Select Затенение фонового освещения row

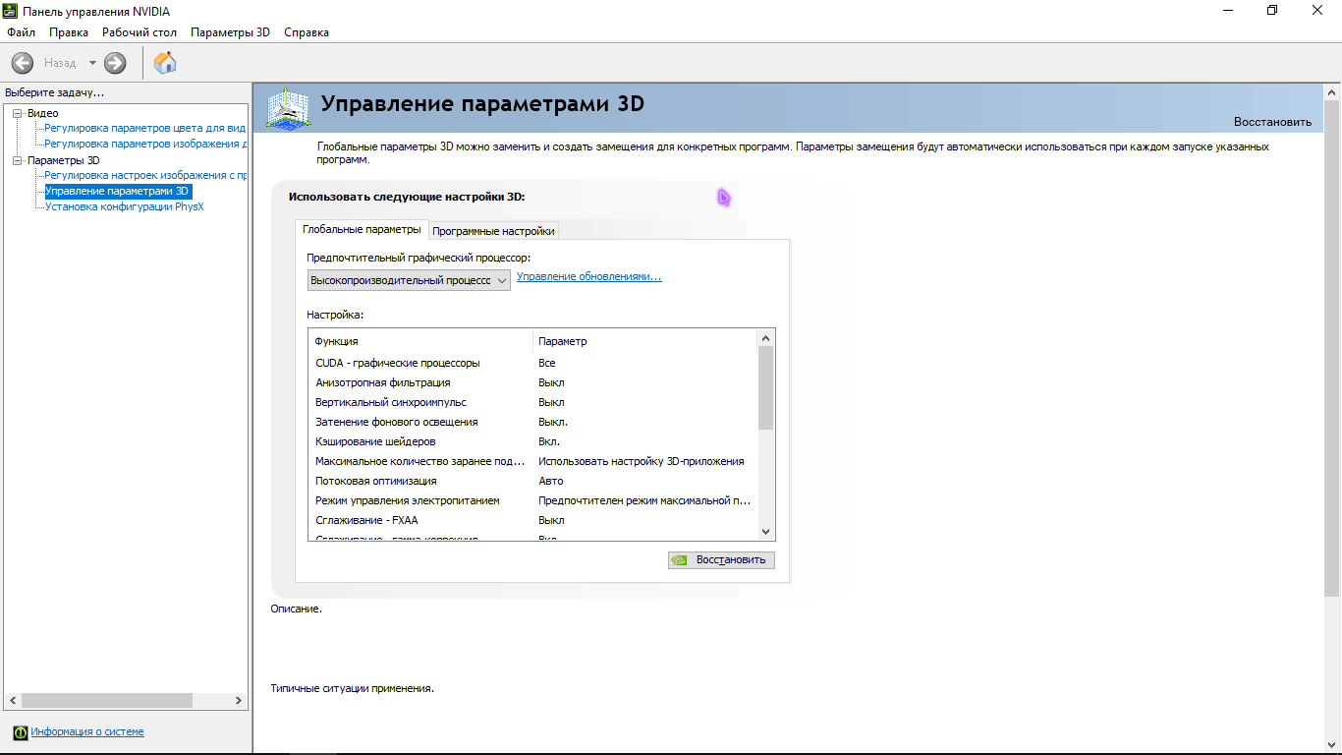click(533, 422)
